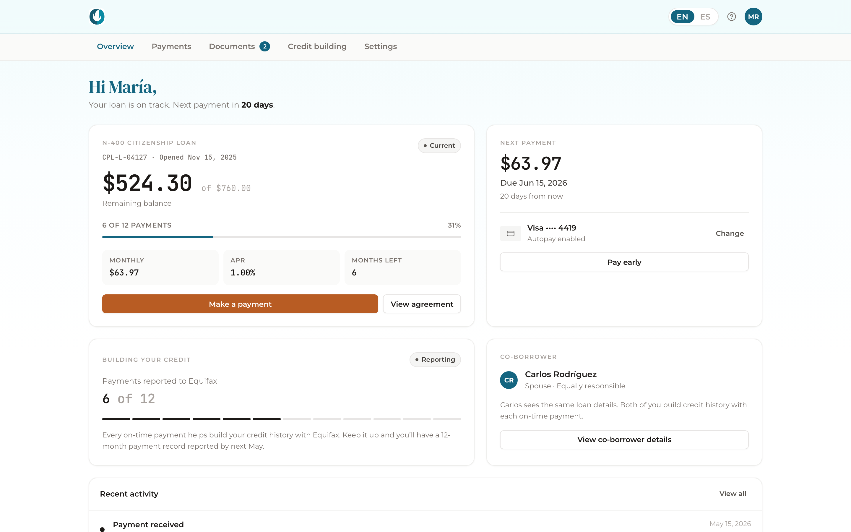This screenshot has width=851, height=532.
Task: Click the 31% progress percentage label
Action: [x=454, y=225]
